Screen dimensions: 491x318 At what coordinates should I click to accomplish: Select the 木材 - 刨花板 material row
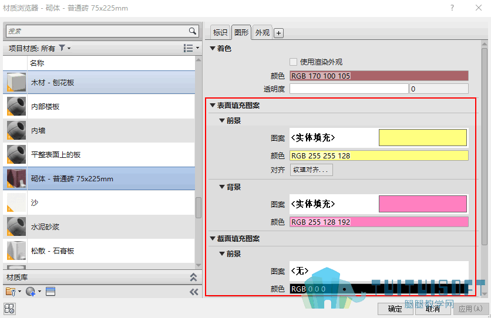tap(99, 82)
